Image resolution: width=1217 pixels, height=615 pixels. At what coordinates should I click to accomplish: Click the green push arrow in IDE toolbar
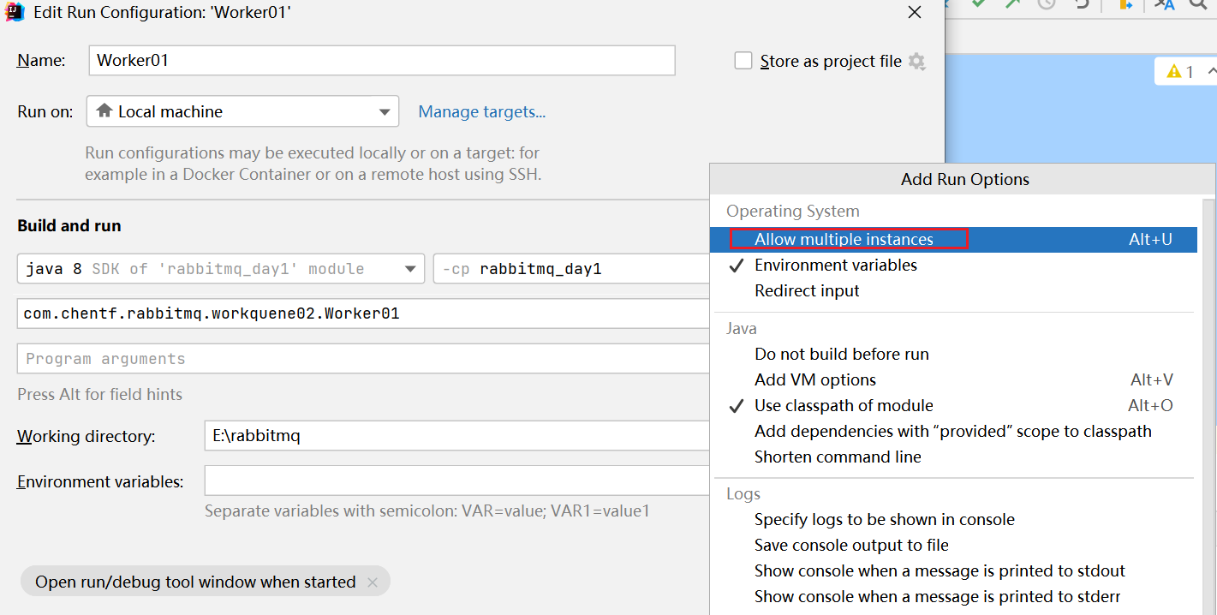click(x=1011, y=4)
